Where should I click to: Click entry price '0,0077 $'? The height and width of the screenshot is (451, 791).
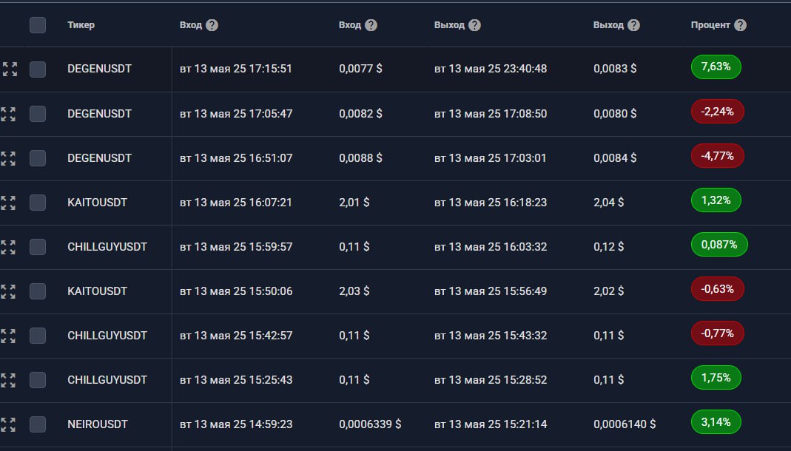360,69
